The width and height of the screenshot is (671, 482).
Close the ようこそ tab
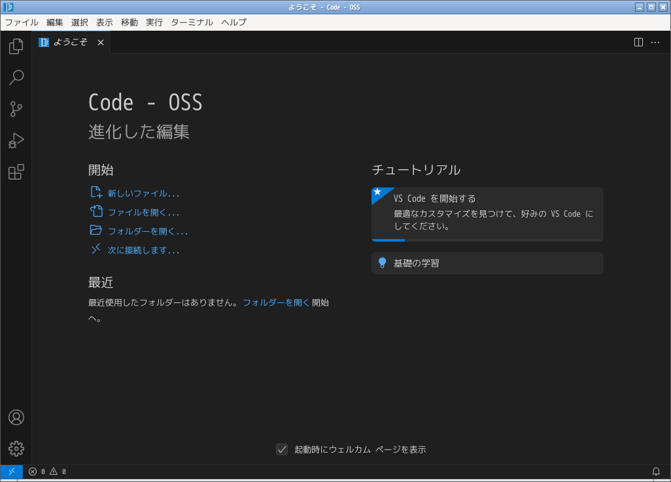(x=101, y=42)
